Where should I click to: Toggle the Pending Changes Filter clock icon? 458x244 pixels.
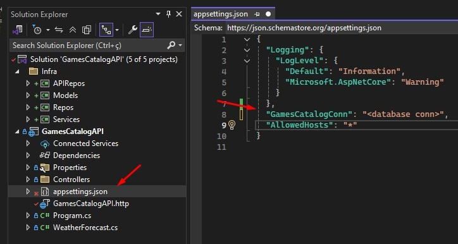37,30
